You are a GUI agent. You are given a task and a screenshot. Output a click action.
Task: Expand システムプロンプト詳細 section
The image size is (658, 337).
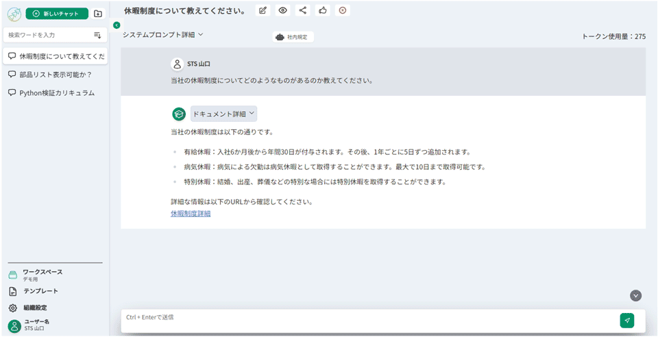163,34
